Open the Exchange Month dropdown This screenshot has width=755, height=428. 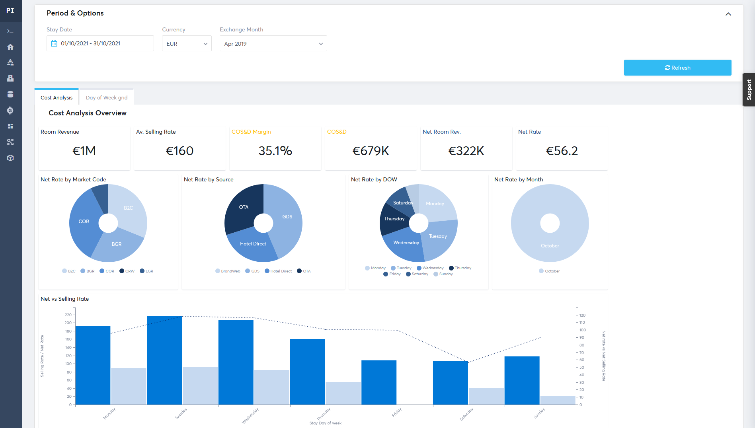pyautogui.click(x=273, y=44)
